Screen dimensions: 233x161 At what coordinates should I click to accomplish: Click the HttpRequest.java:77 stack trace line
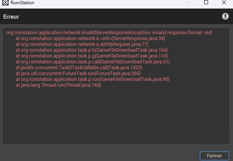coord(82,44)
